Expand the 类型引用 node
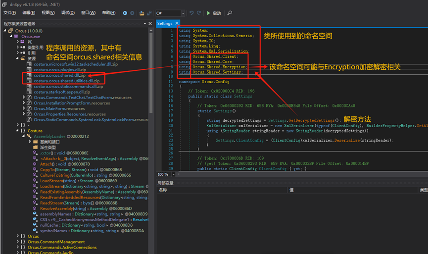Screen dimensions: 428x254 pos(17,47)
